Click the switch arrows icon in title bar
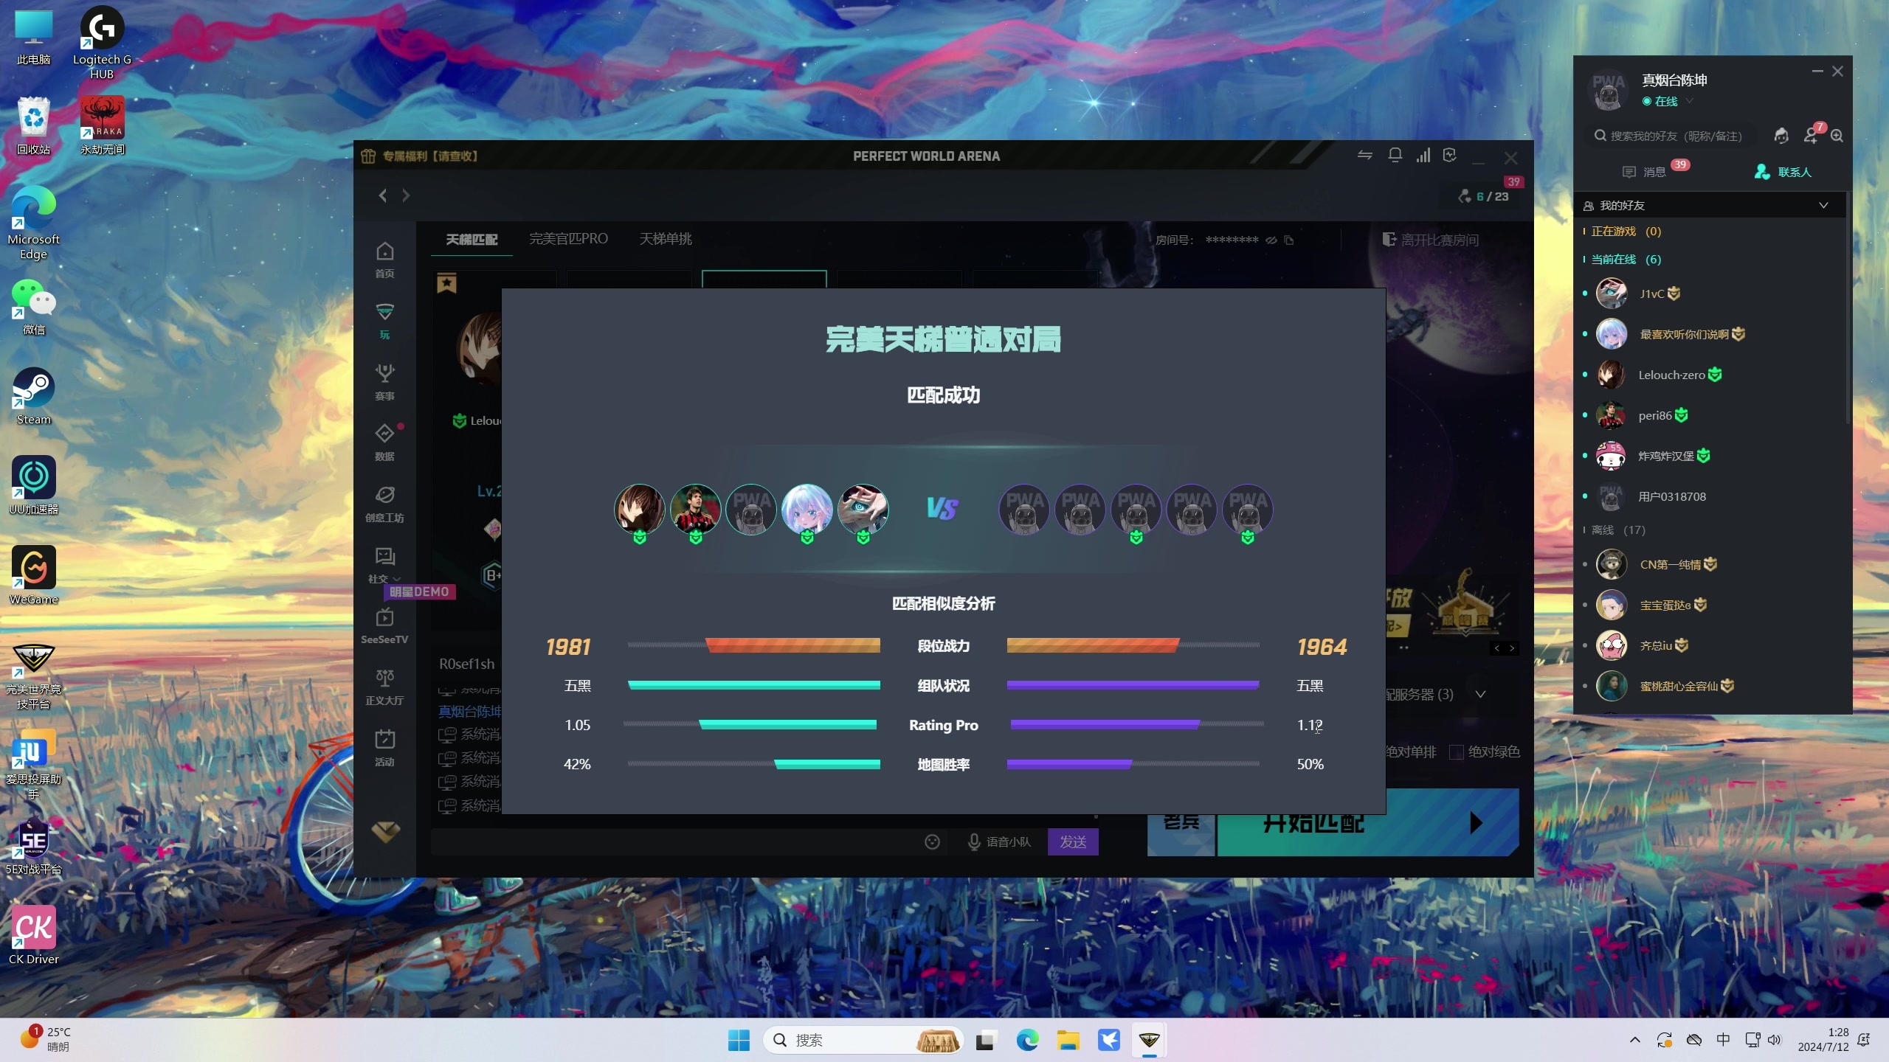This screenshot has height=1062, width=1889. (x=1364, y=155)
